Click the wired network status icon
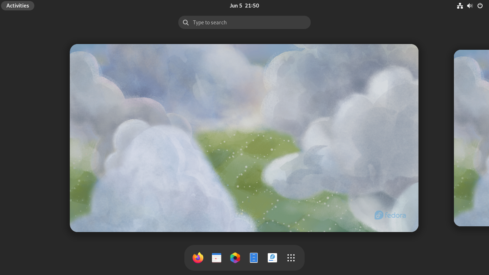Screen dimensions: 489x275 460,6
